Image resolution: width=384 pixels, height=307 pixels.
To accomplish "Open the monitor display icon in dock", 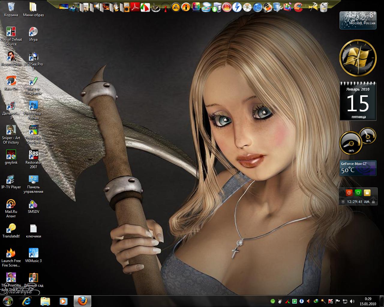I will [x=64, y=6].
